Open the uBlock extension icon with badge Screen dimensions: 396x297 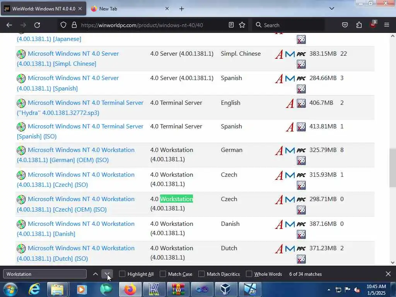point(373,24)
